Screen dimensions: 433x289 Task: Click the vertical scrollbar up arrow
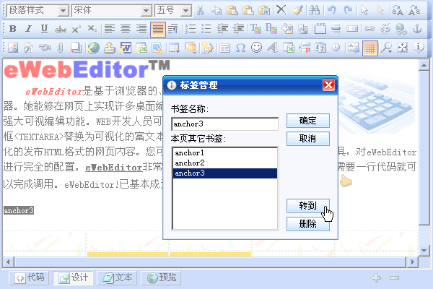tap(424, 65)
